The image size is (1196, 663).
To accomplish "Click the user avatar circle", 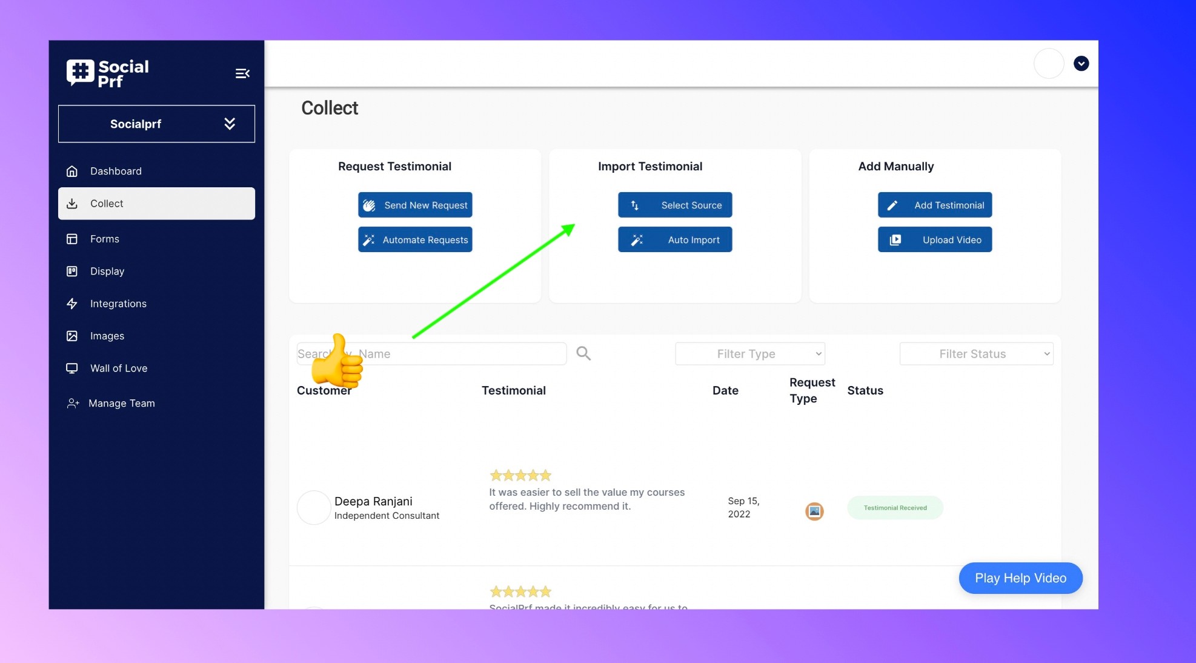I will coord(1048,64).
